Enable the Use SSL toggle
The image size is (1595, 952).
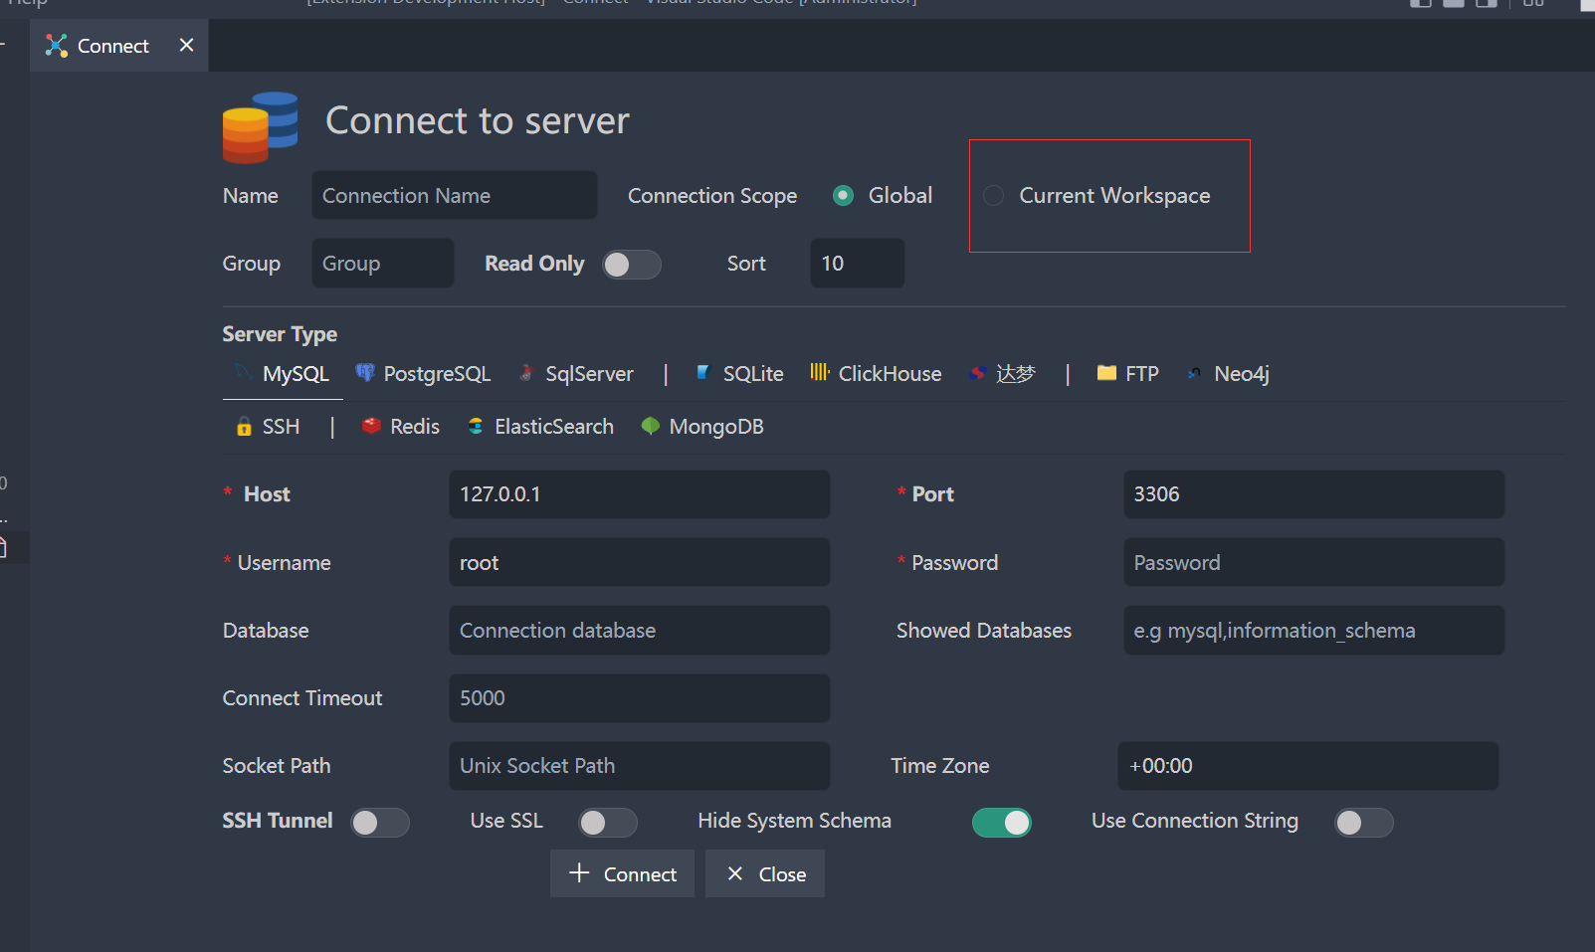point(608,823)
